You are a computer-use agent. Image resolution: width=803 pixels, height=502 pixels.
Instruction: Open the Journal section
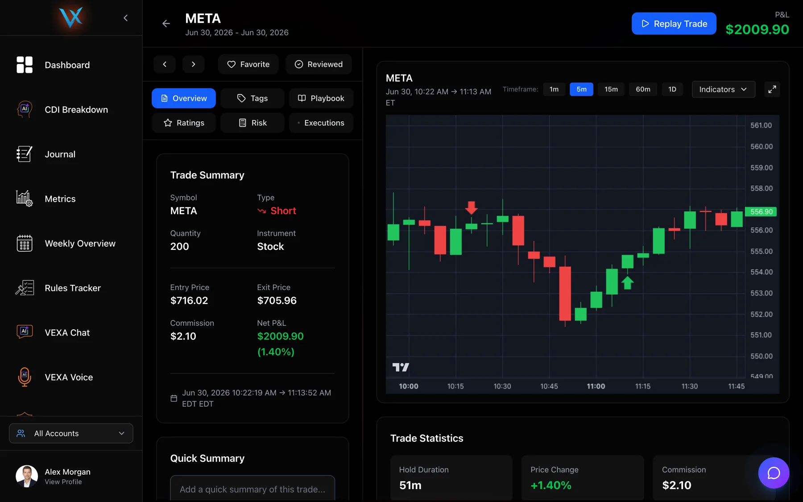pos(60,154)
